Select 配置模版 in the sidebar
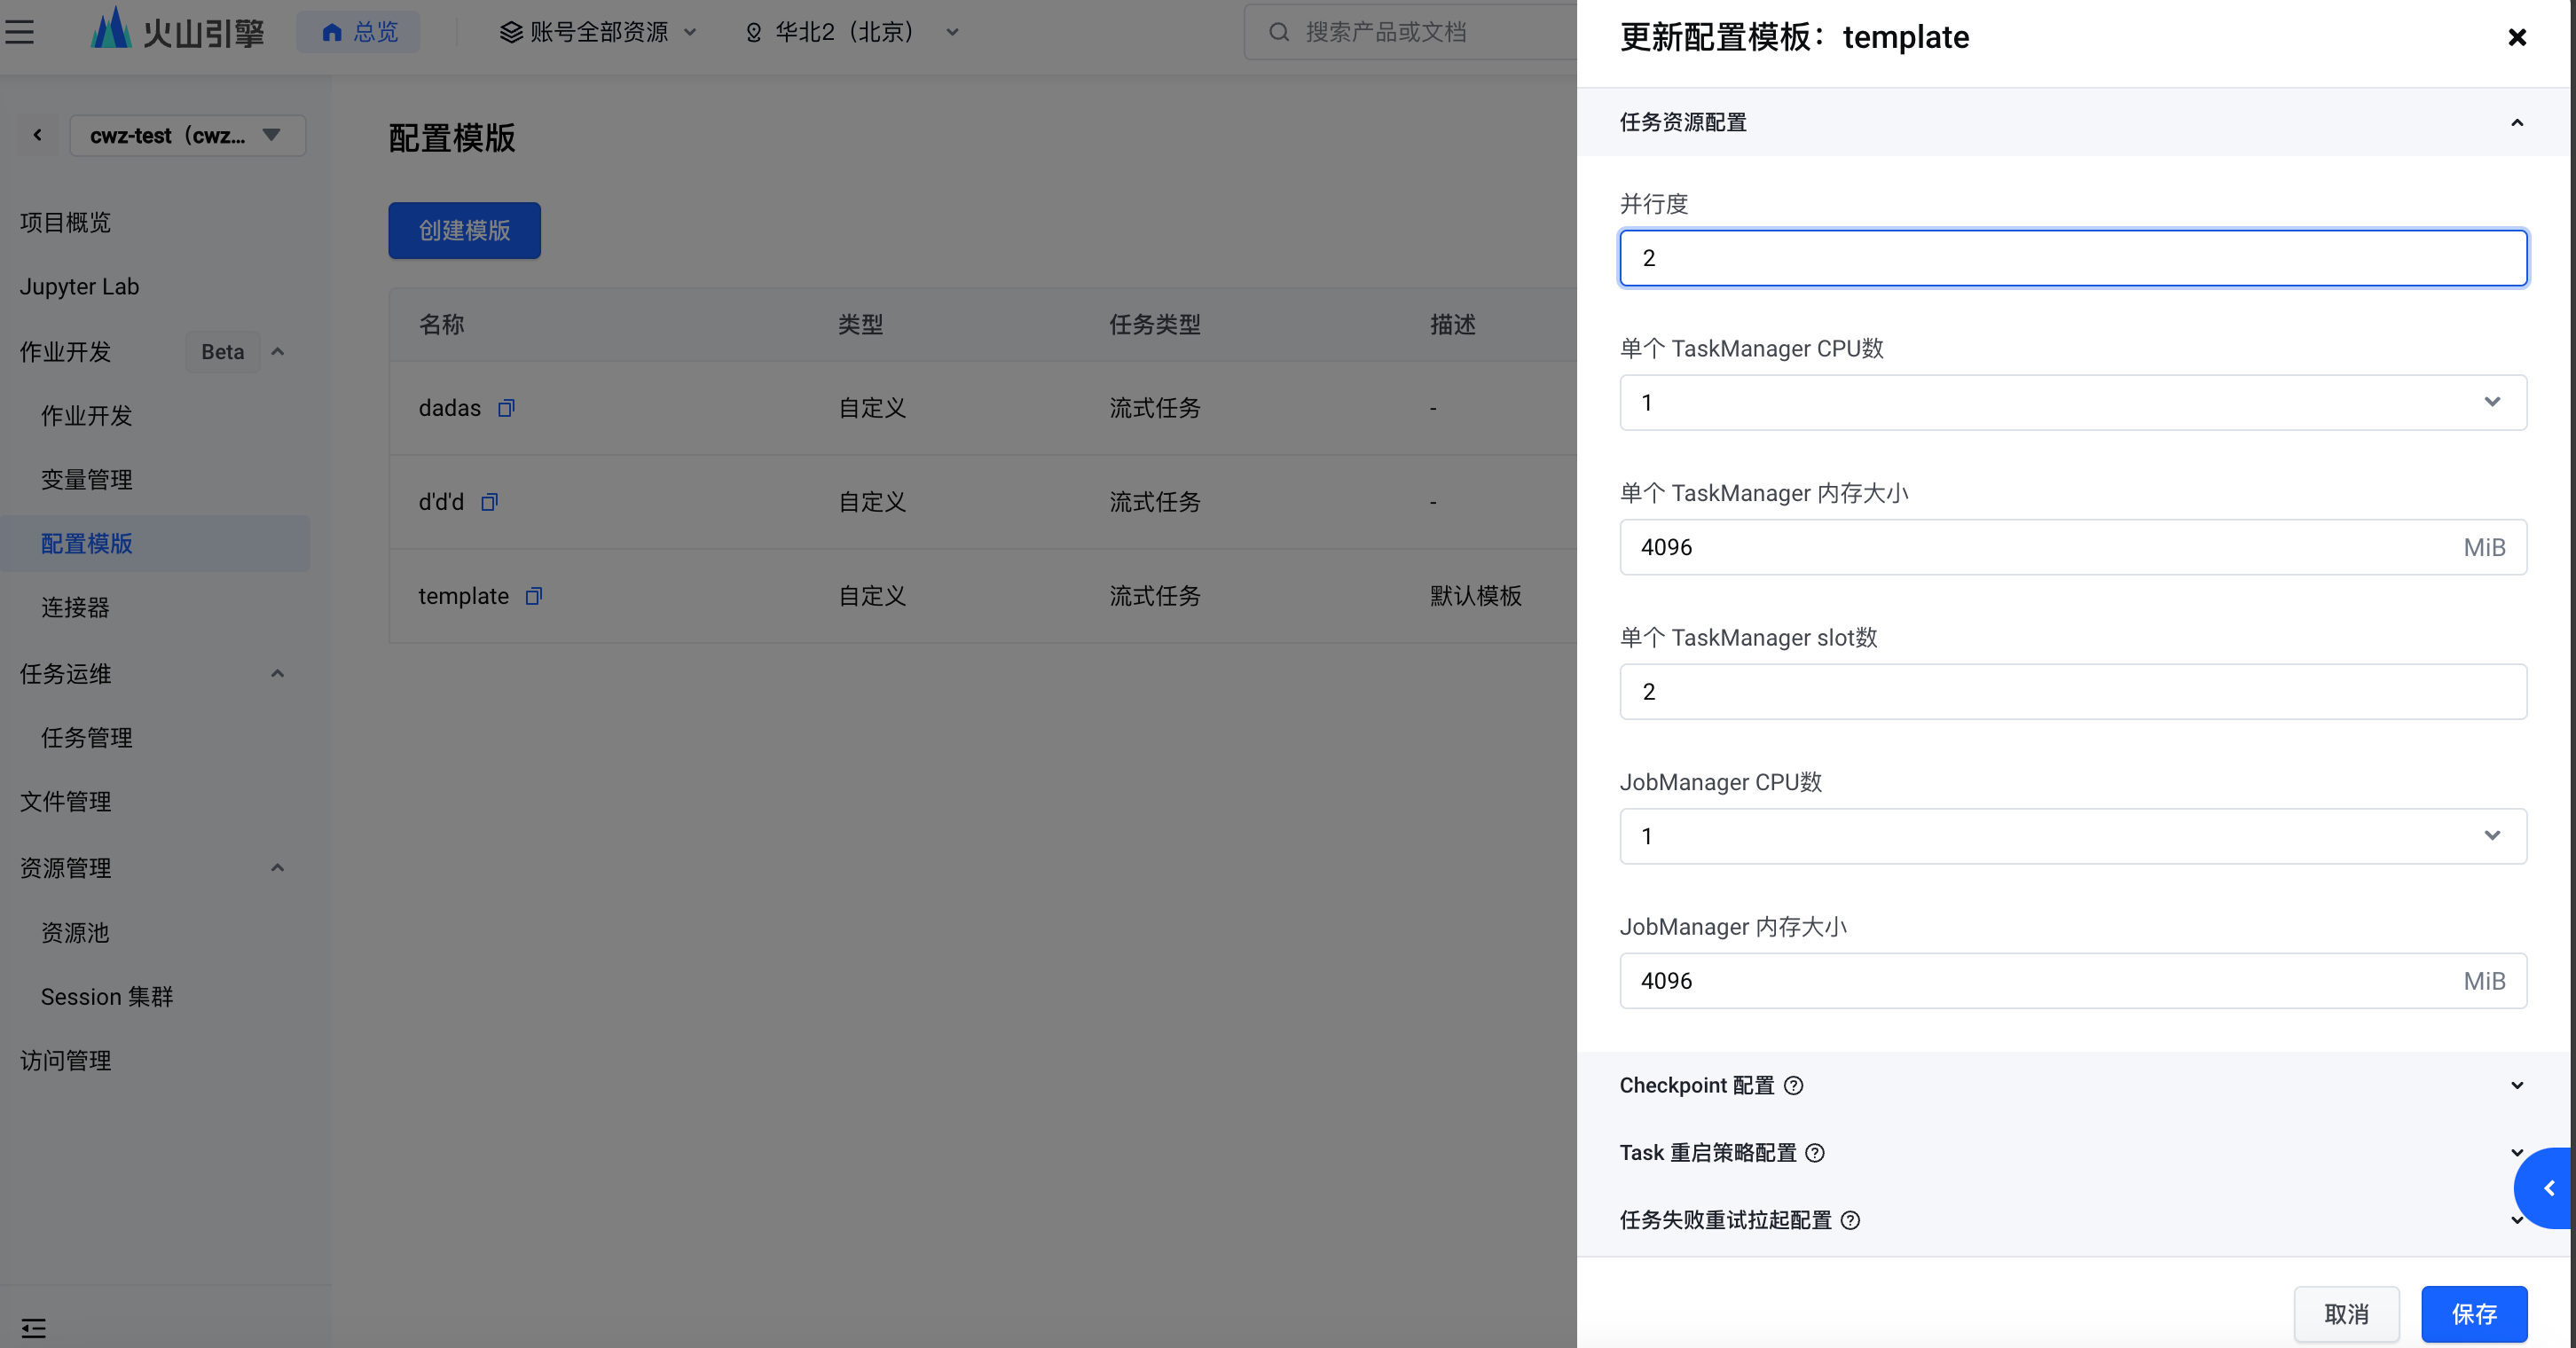Screen dimensions: 2576x1348 [155, 544]
